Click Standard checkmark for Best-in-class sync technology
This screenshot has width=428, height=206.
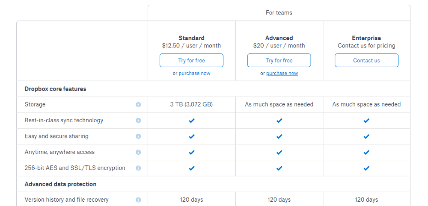click(192, 121)
